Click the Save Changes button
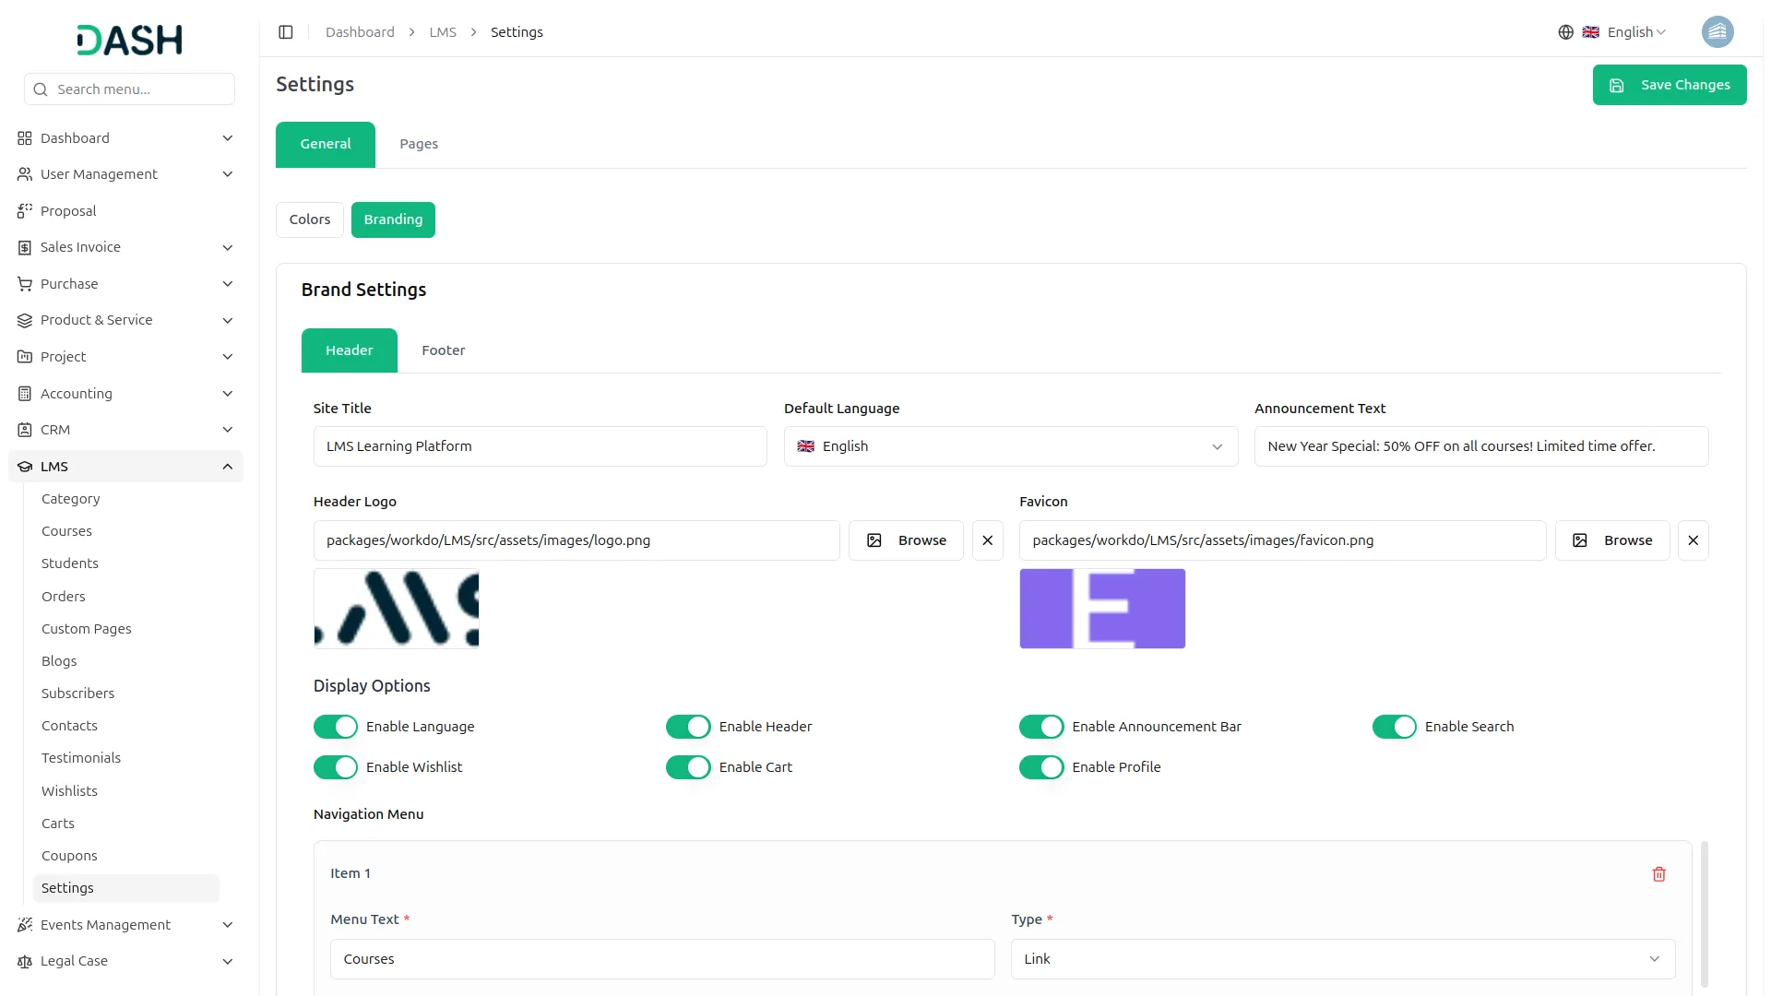 point(1669,85)
